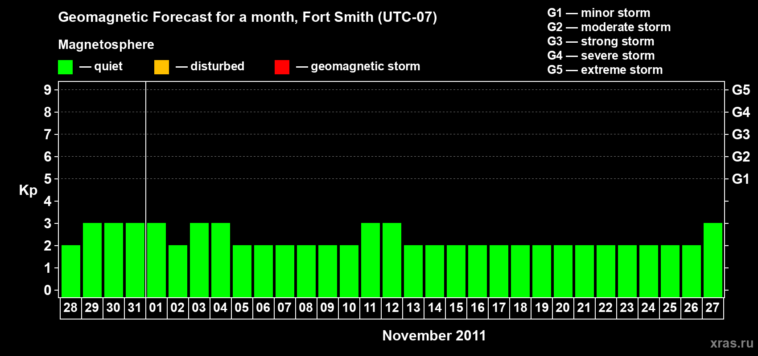Viewport: 758px width, 356px height.
Task: Click date label 22 on the axis
Action: click(606, 308)
